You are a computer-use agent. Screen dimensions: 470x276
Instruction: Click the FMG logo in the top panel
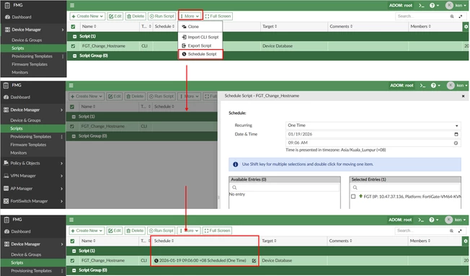(x=14, y=5)
